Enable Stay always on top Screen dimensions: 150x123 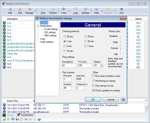(x=93, y=86)
